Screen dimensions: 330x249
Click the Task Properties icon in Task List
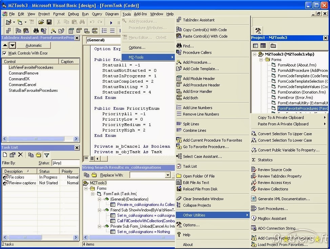(13, 155)
